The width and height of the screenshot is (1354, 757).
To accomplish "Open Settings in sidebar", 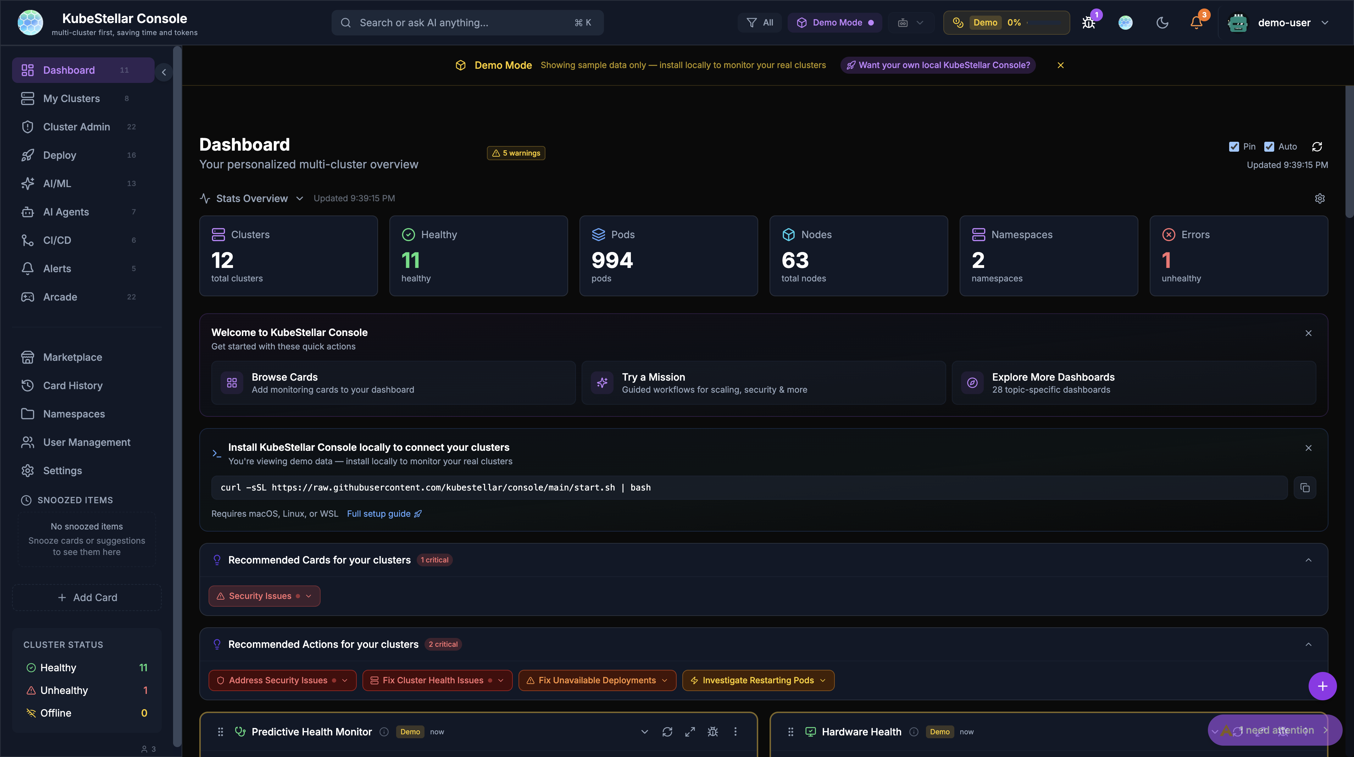I will (87, 471).
